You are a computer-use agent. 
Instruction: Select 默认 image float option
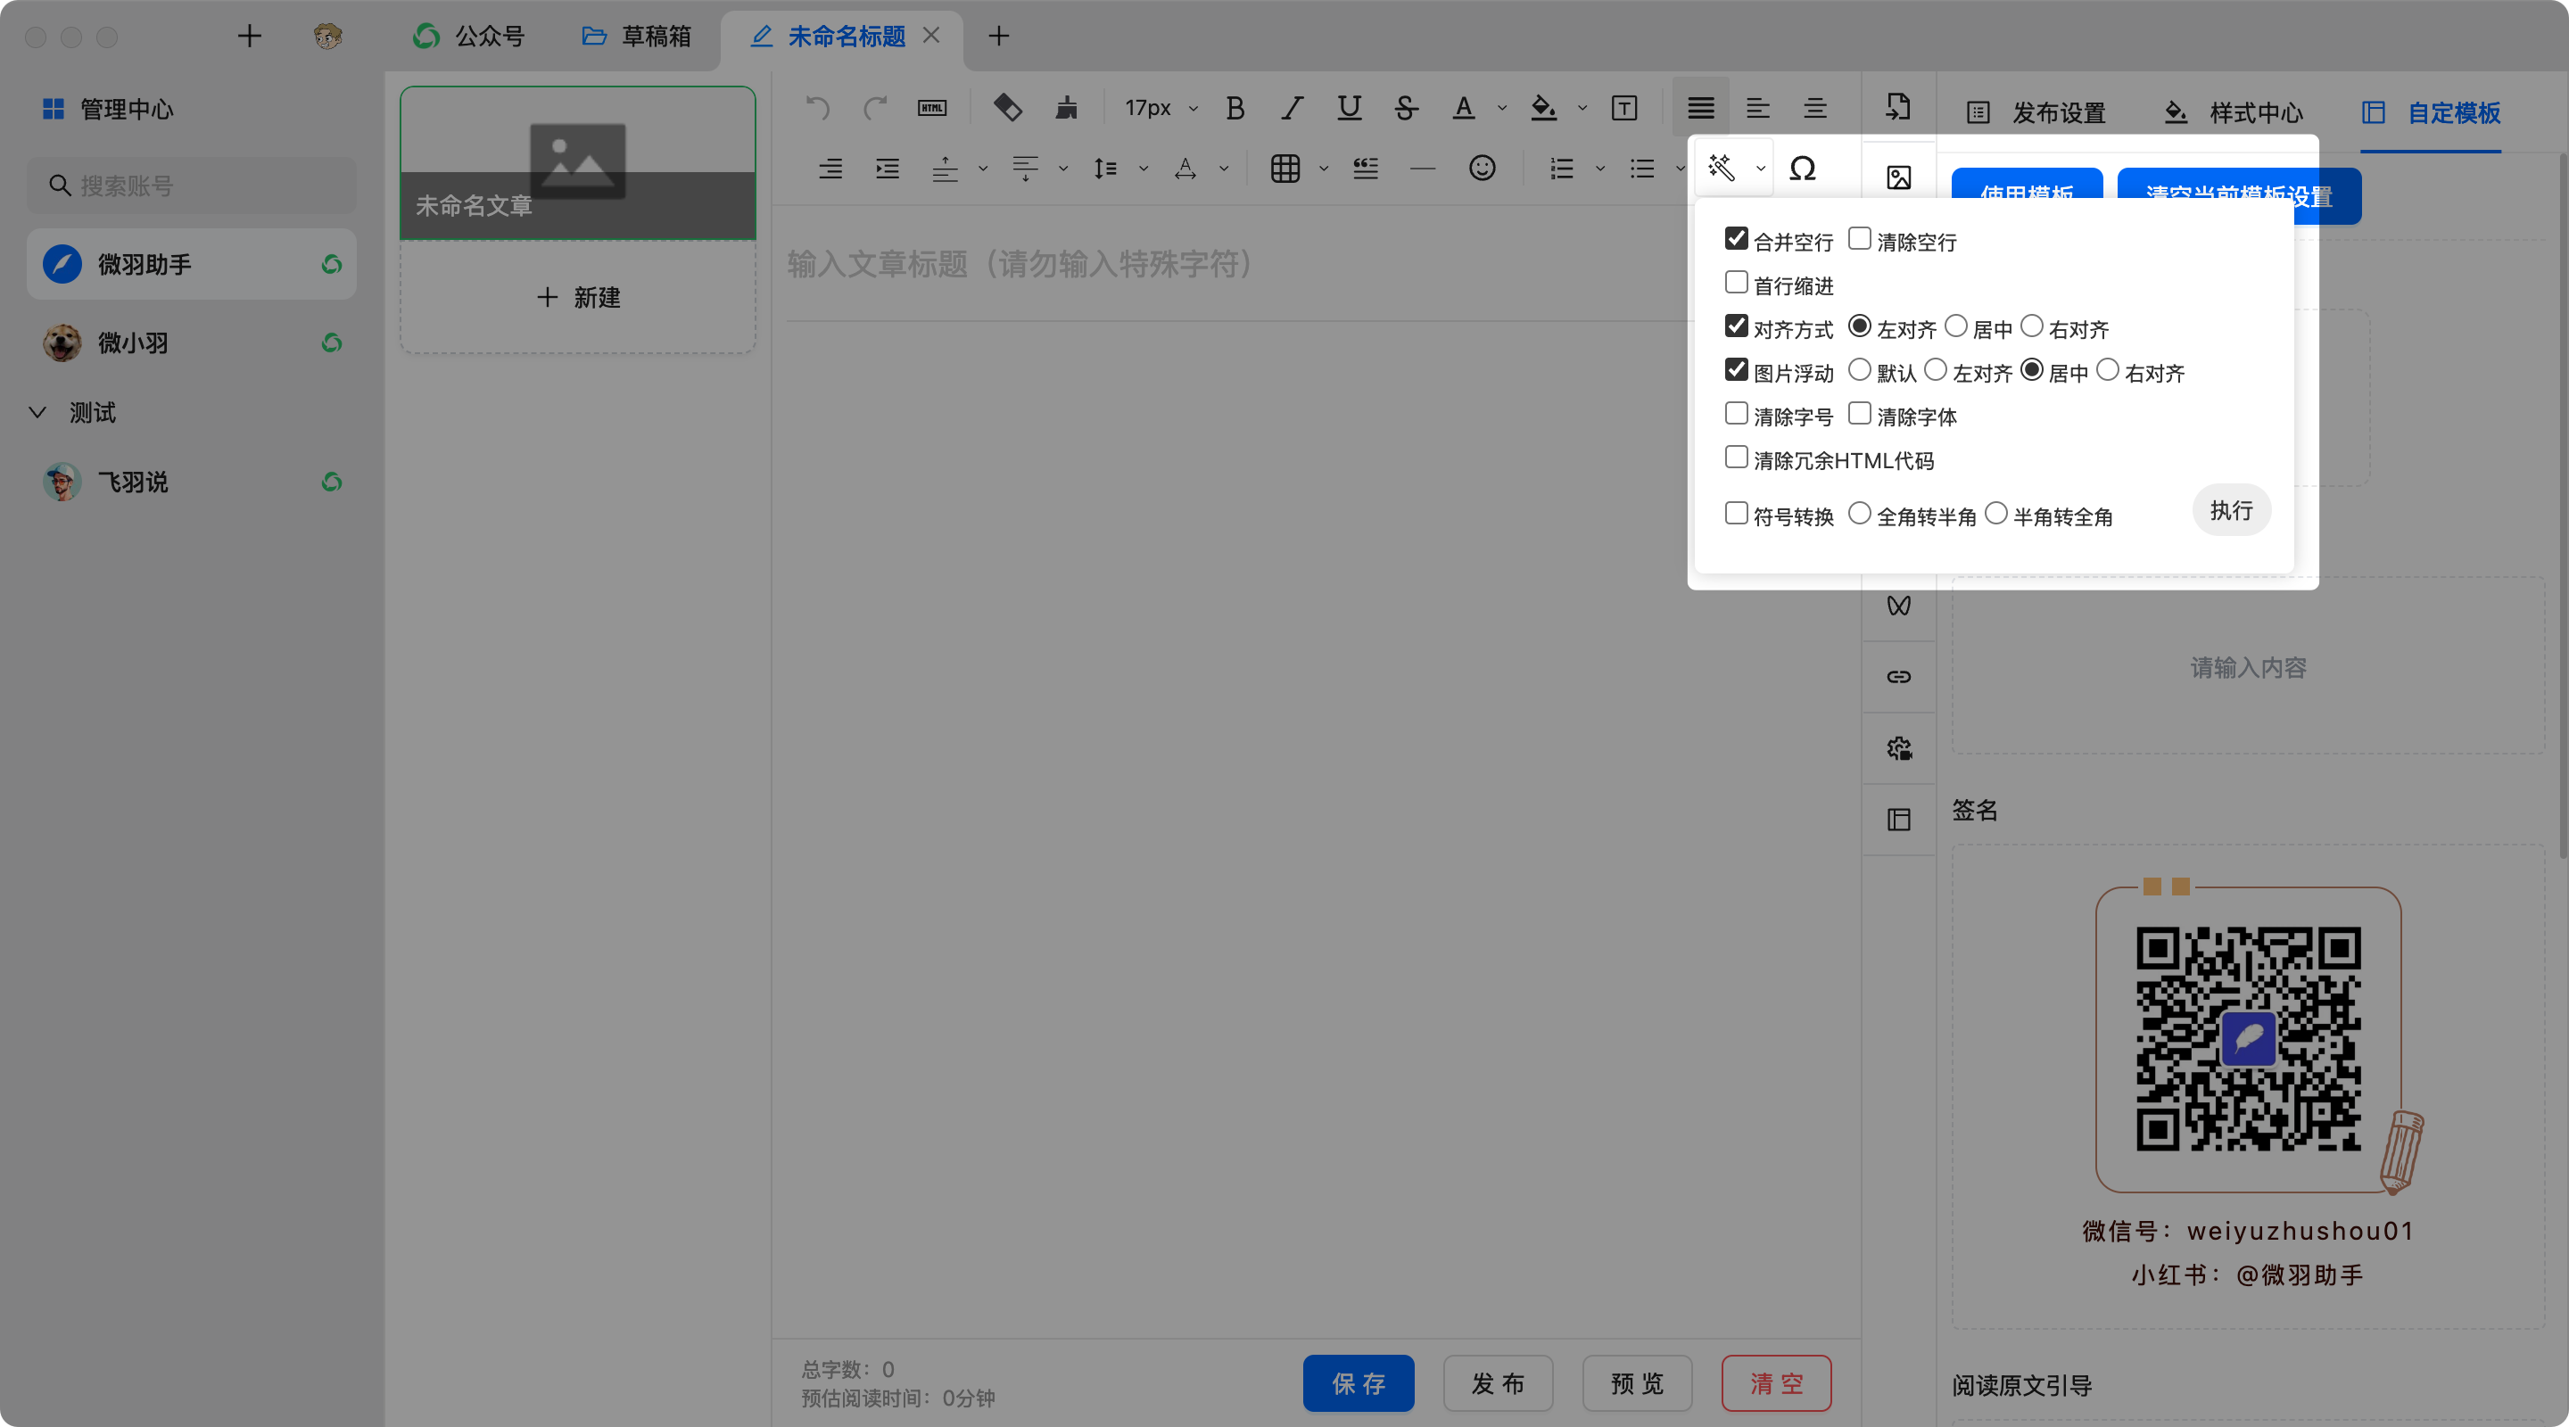[x=1859, y=370]
